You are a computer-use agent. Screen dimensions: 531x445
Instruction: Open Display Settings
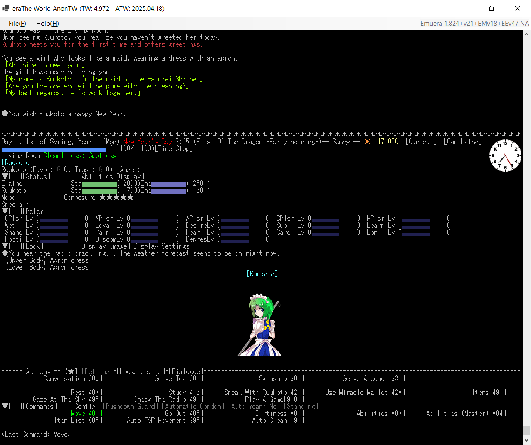pos(161,246)
